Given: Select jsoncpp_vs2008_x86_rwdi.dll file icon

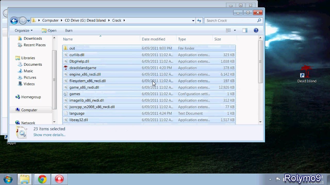Looking at the screenshot, I should (65, 107).
